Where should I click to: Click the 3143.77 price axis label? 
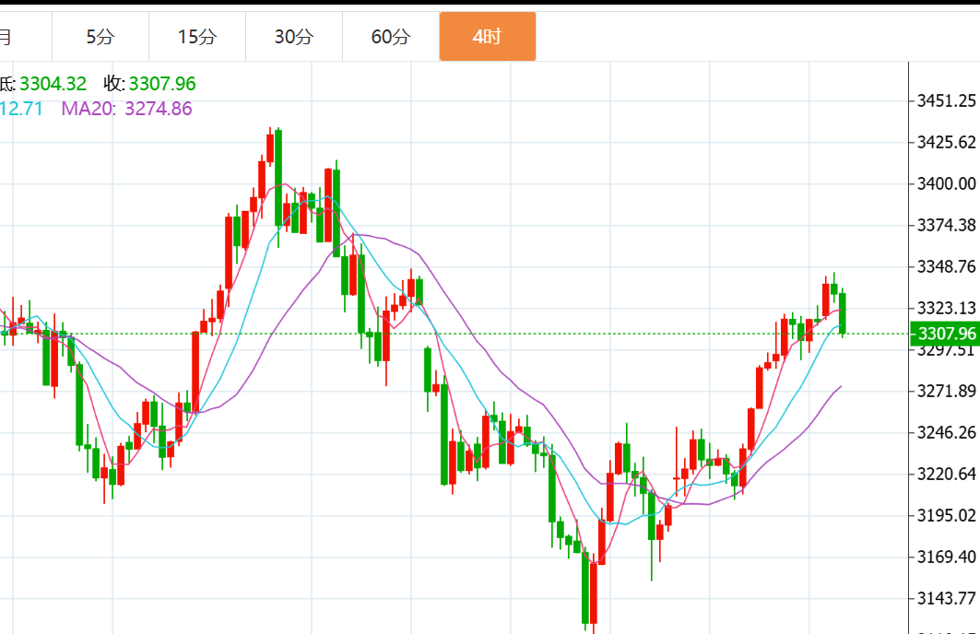(x=946, y=598)
